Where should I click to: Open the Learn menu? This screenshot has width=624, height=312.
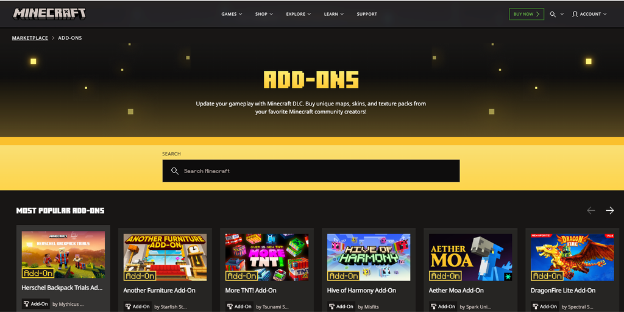333,14
